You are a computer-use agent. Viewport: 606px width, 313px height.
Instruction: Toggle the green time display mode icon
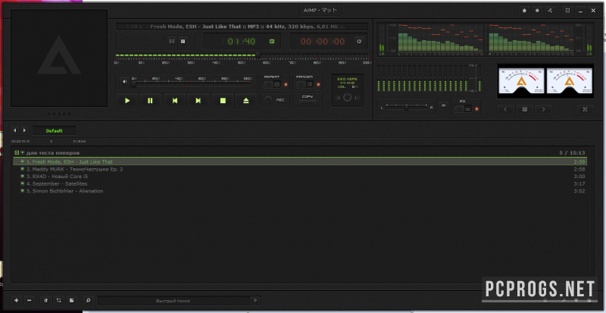pos(272,41)
